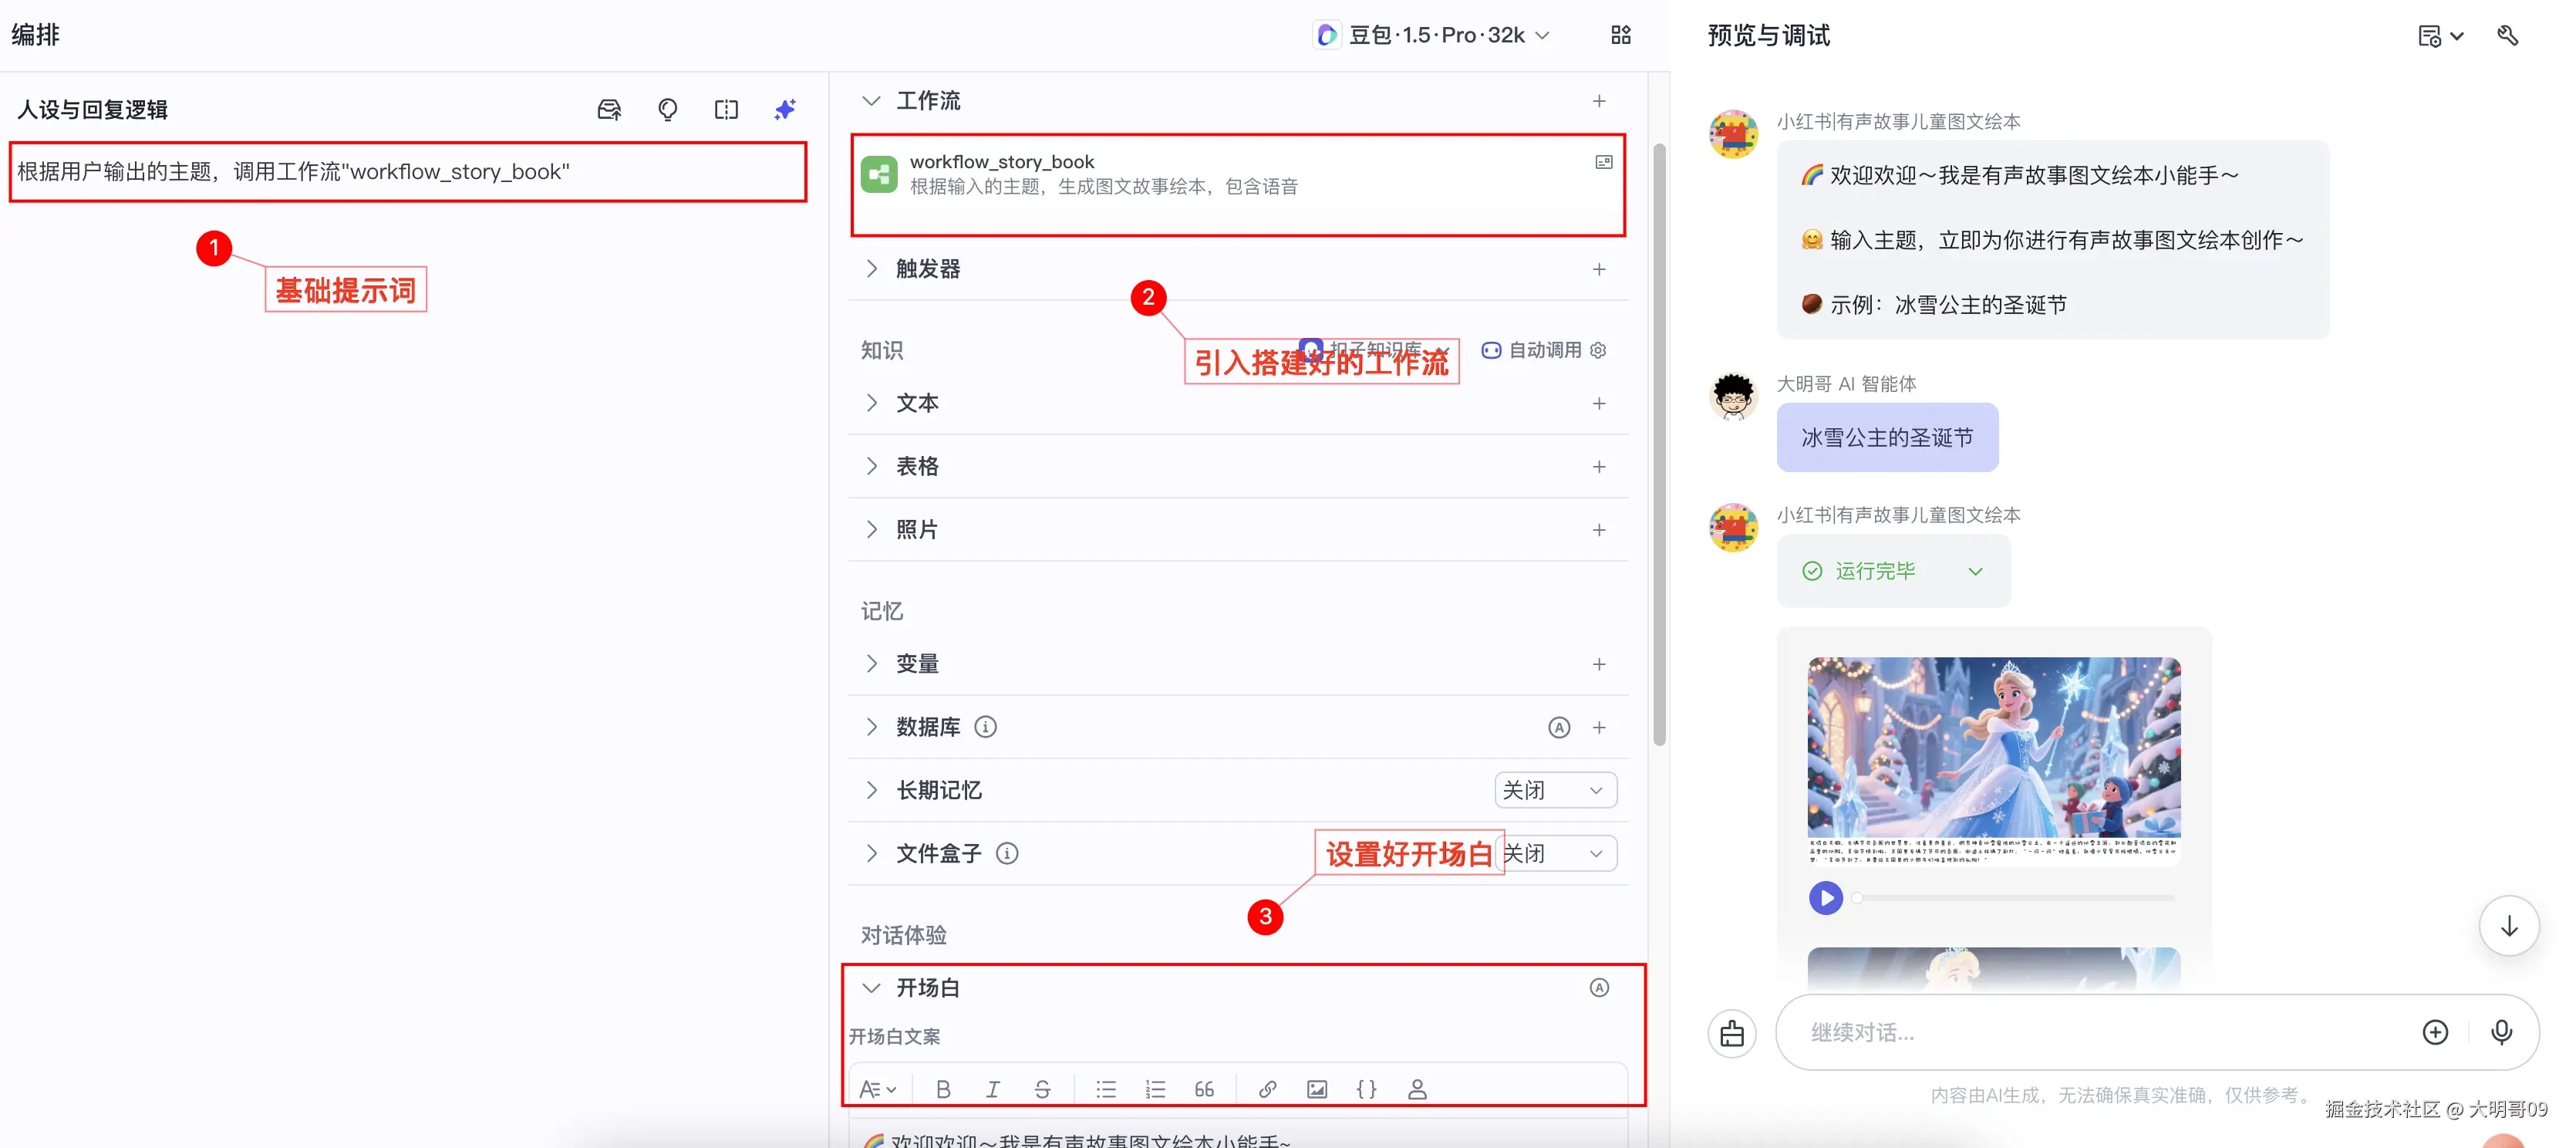This screenshot has width=2576, height=1148.
Task: Click the debug wrench icon
Action: (2508, 36)
